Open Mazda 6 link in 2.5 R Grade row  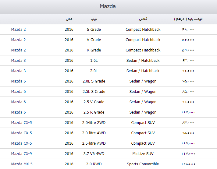point(18,112)
